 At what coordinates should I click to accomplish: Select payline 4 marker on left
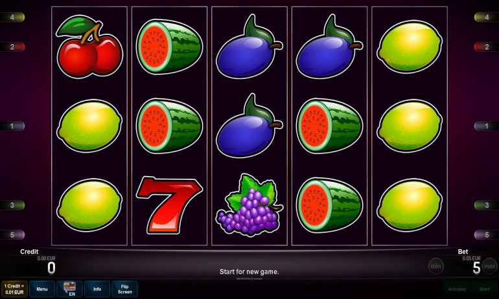coord(12,17)
